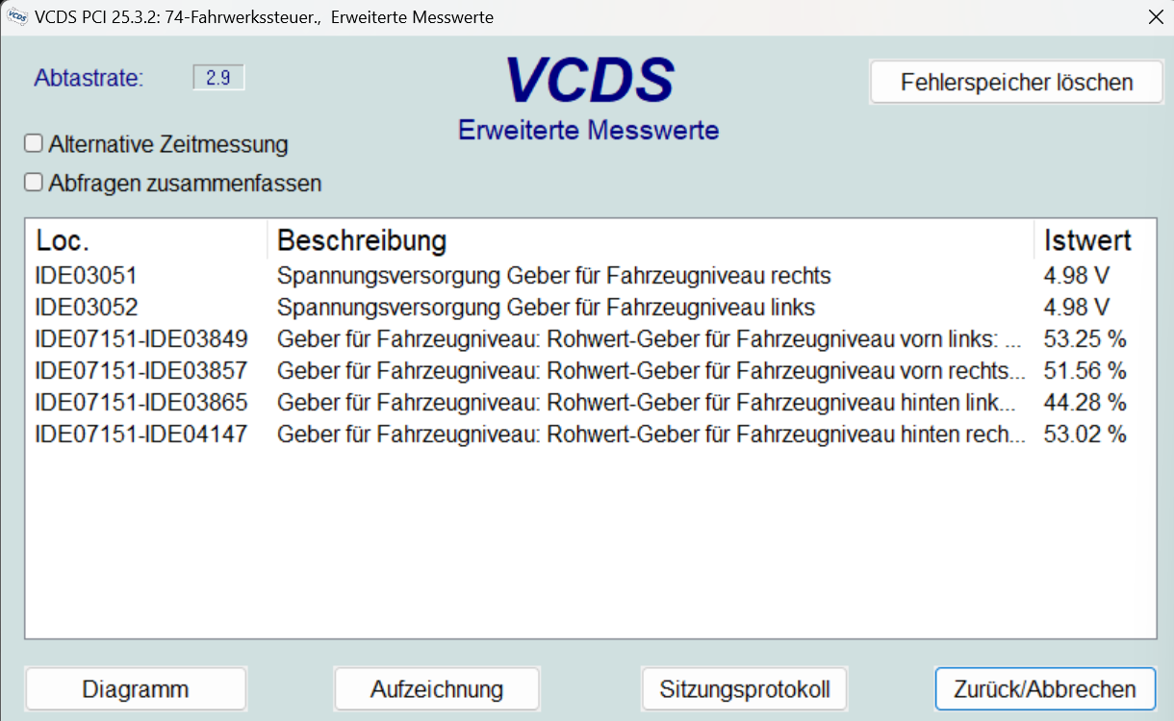Click Rohwert-Geber vorn links description

(x=650, y=339)
